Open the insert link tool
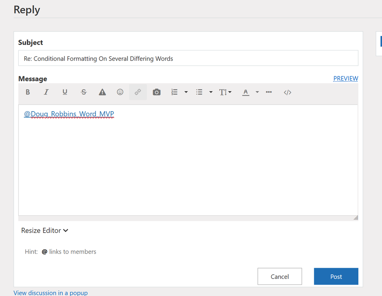The width and height of the screenshot is (382, 296). click(x=138, y=92)
